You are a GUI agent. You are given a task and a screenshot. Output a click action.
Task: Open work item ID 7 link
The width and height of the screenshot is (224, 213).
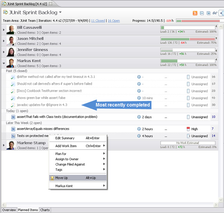click(x=213, y=129)
